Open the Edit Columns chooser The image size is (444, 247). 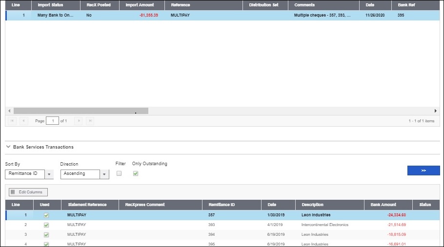pos(28,192)
